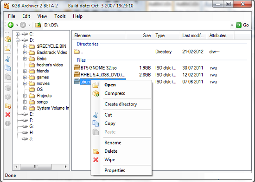Expand the C: drive node

18,34
